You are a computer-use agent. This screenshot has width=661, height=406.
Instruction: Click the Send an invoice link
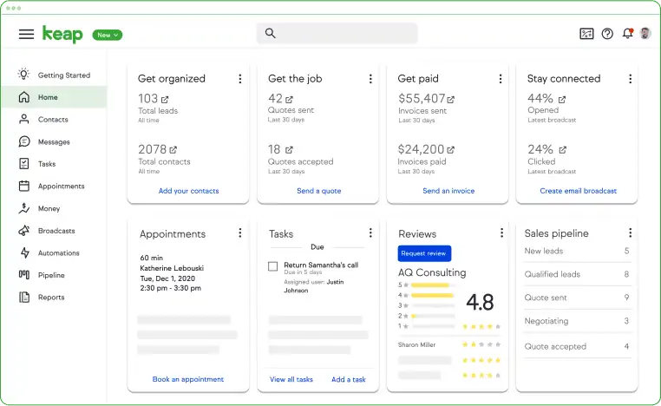[x=448, y=191]
